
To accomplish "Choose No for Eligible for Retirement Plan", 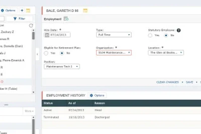I will tap(62, 53).
